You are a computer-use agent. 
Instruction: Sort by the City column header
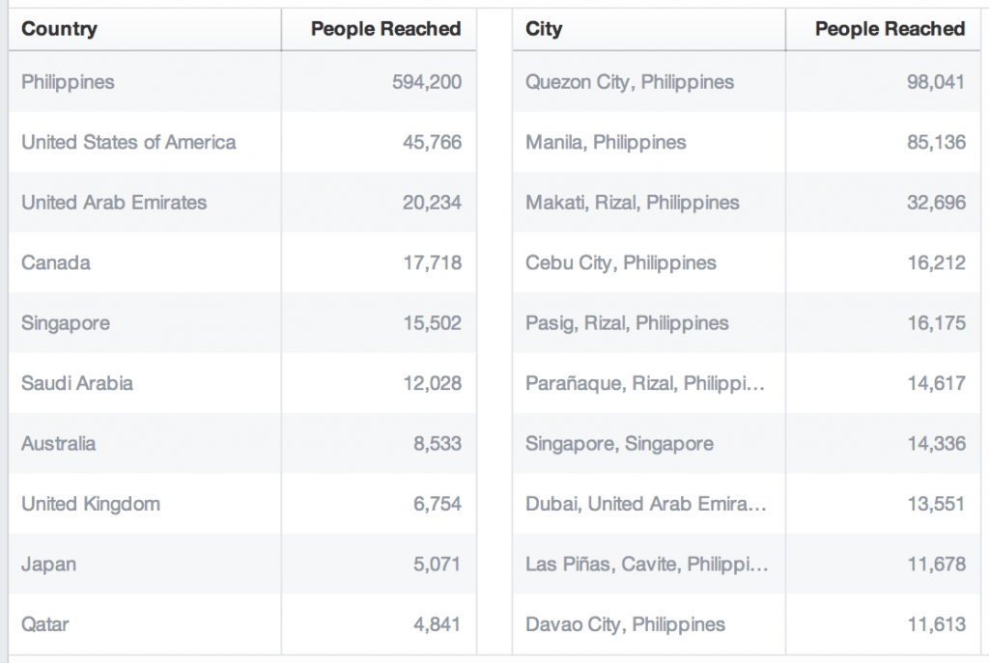(544, 29)
